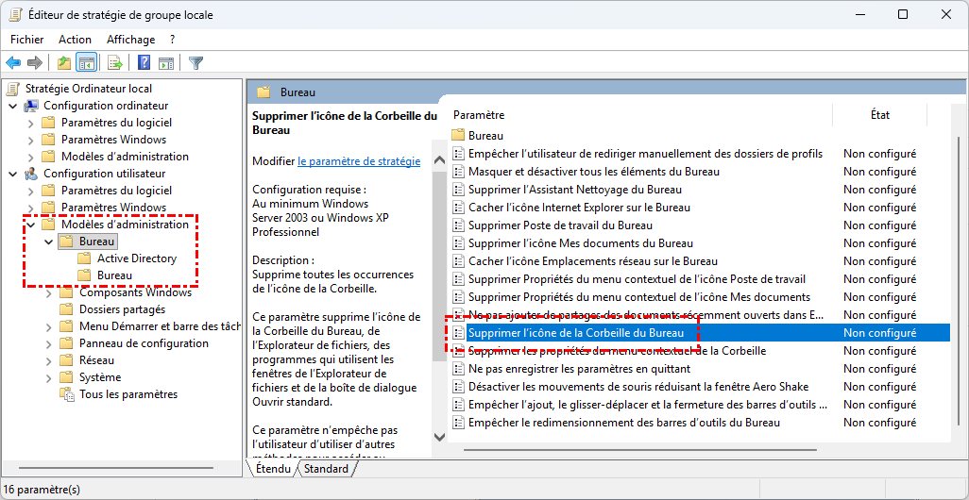Toggle the action pane toolbar icon
Viewport: 969px width, 500px height.
166,63
